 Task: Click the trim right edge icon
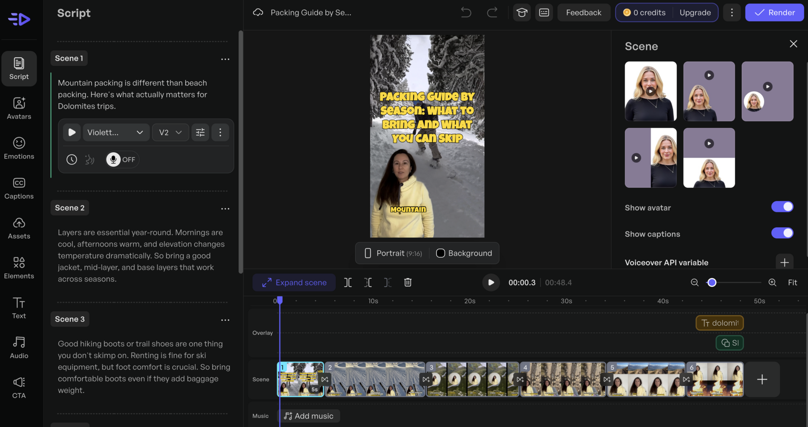tap(388, 282)
